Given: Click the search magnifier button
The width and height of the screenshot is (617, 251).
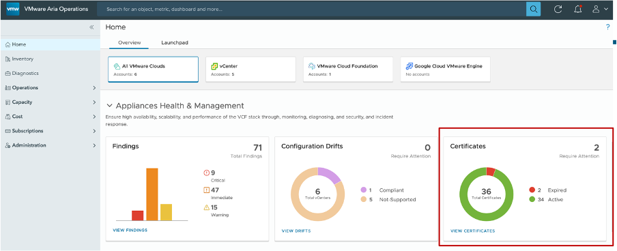Looking at the screenshot, I should point(533,9).
